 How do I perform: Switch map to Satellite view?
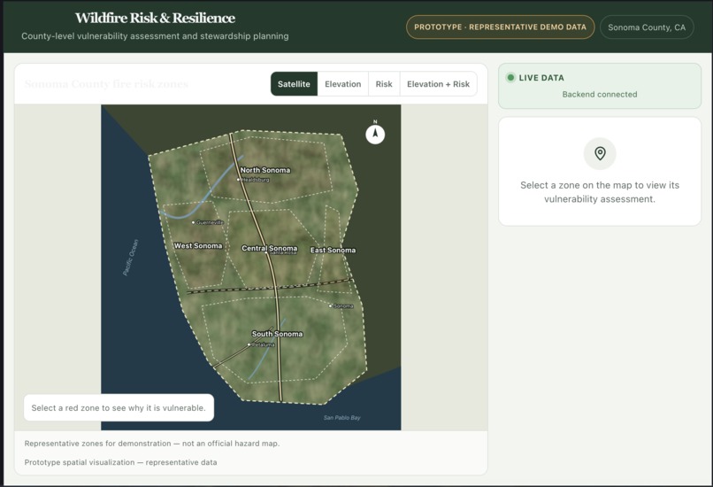(294, 84)
